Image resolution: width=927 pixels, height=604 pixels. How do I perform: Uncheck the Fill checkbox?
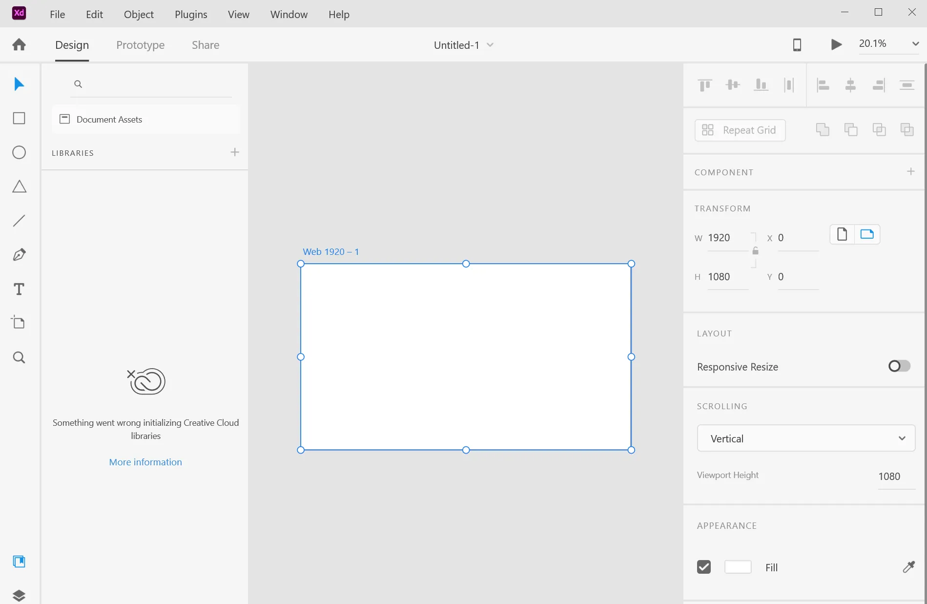(704, 567)
